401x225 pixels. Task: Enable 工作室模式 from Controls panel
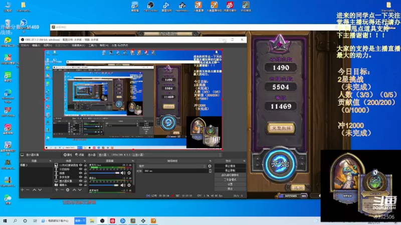coord(230,179)
